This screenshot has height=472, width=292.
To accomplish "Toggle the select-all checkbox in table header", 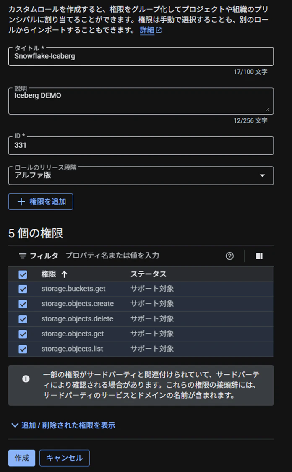I will click(x=23, y=274).
